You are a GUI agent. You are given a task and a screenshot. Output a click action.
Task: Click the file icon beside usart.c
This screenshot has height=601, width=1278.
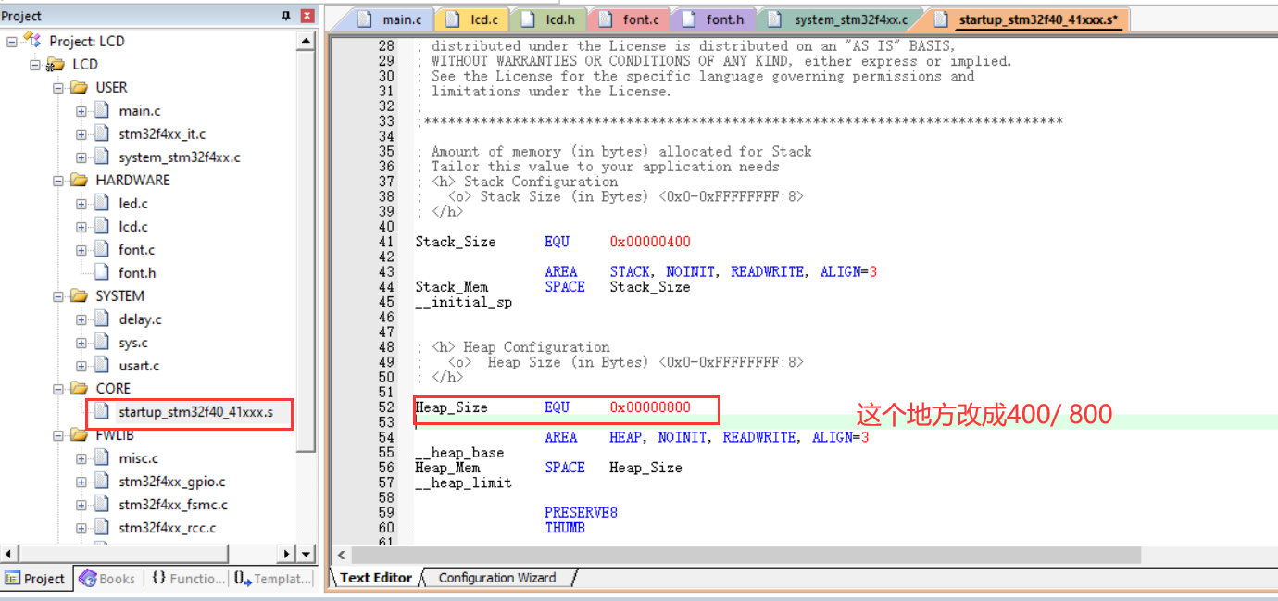(x=99, y=365)
